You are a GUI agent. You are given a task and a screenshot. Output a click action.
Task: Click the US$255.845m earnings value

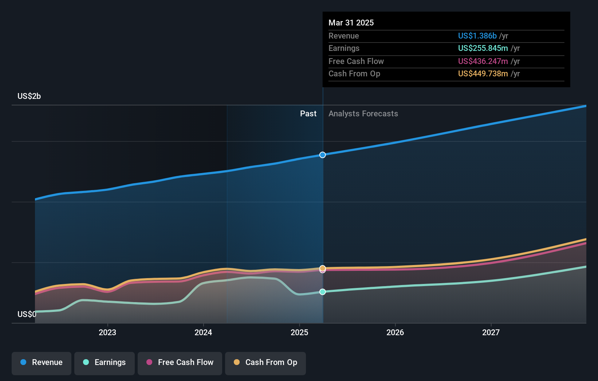pyautogui.click(x=483, y=48)
